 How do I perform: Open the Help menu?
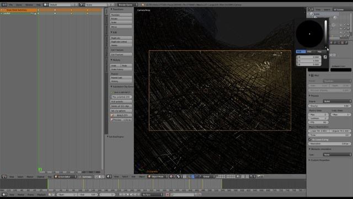(39, 4)
